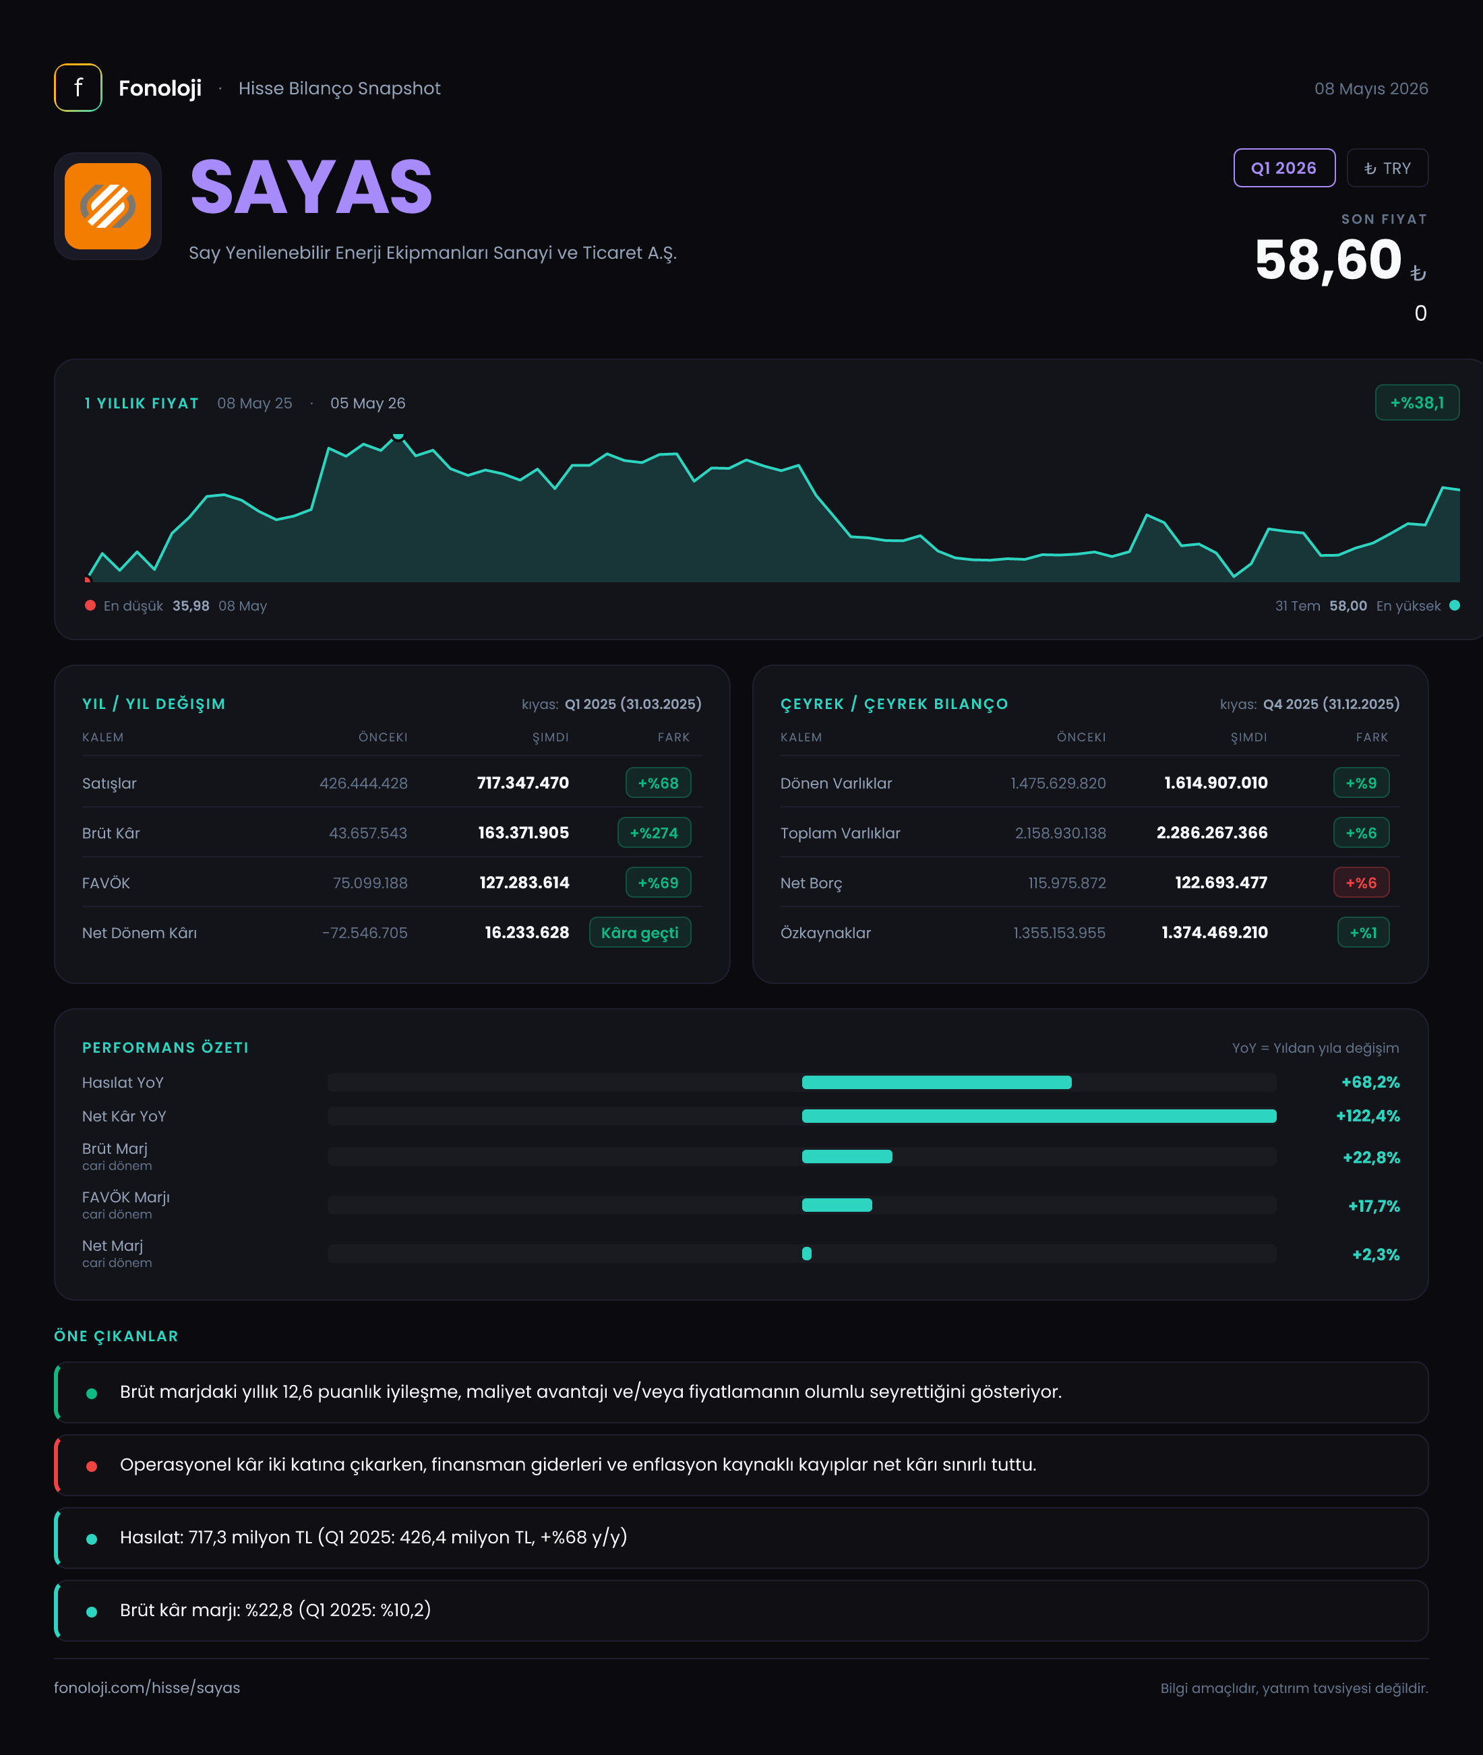Click the YIL / YIL DEĞIŞIM heading
The height and width of the screenshot is (1755, 1483).
[154, 704]
